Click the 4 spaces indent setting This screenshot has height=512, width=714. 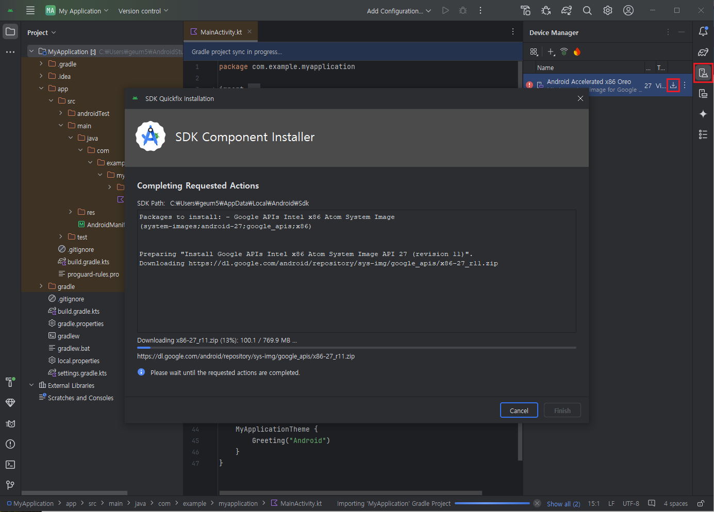tap(675, 504)
